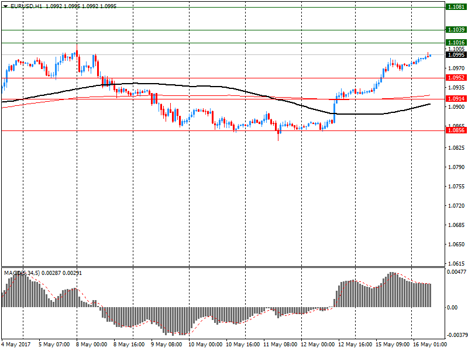Click the 5 May 07:00 time label
This screenshot has width=468, height=351.
(54, 344)
